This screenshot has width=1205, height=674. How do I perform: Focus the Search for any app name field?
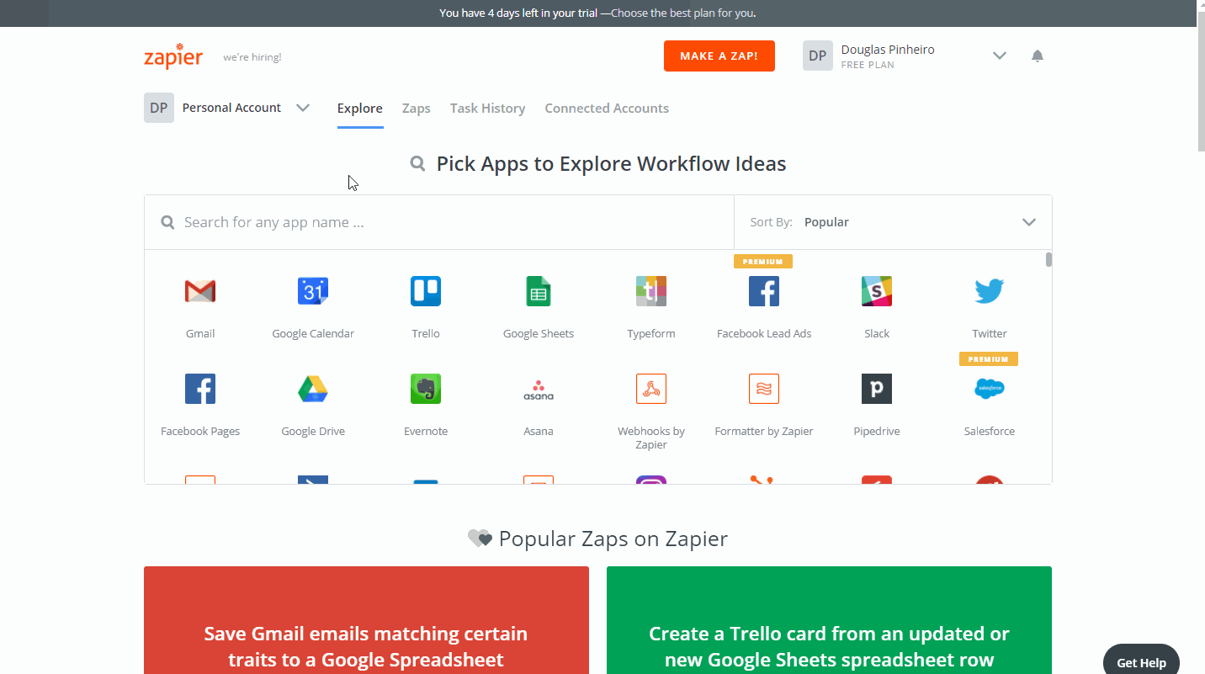(439, 222)
